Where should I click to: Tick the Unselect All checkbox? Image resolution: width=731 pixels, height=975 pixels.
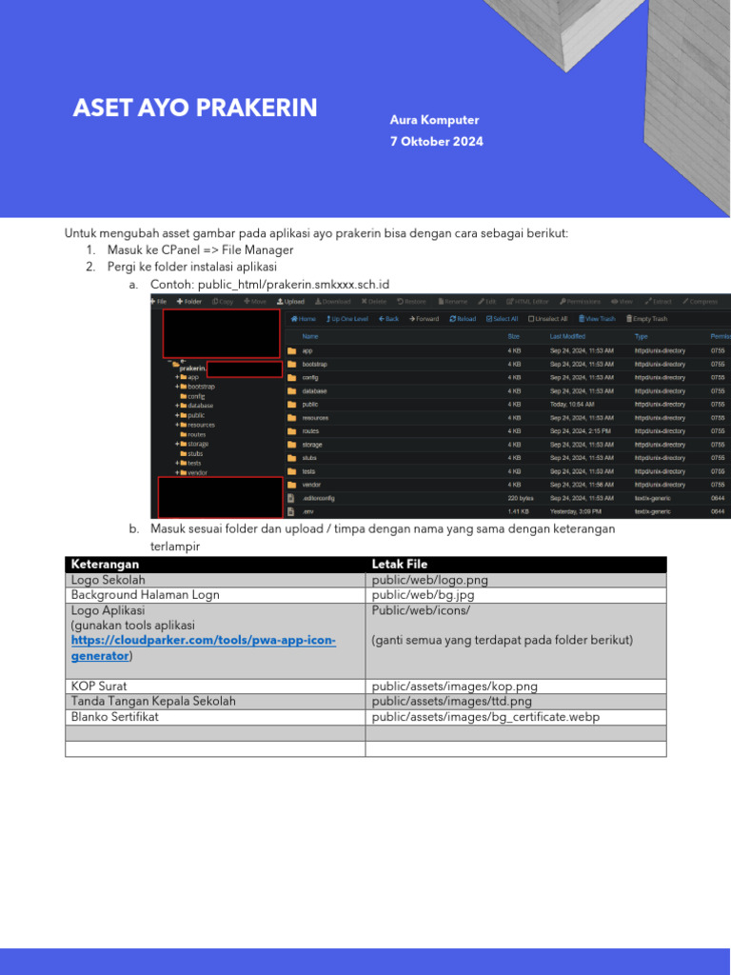coord(531,319)
